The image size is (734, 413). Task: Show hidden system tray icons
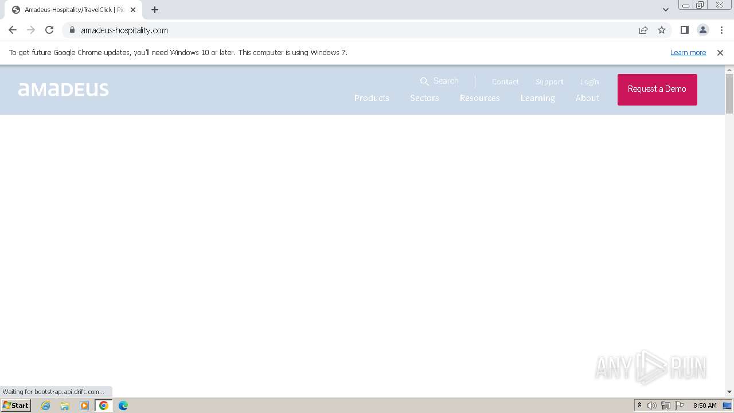[x=639, y=406]
